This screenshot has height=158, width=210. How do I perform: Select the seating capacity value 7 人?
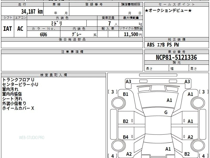point(113,23)
